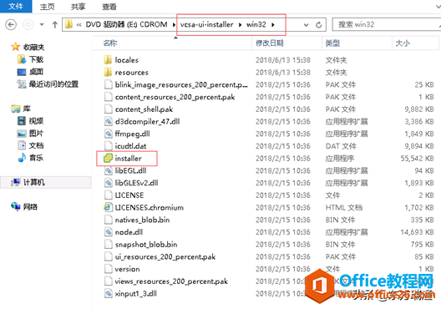Open 文档 library

pos(36,145)
